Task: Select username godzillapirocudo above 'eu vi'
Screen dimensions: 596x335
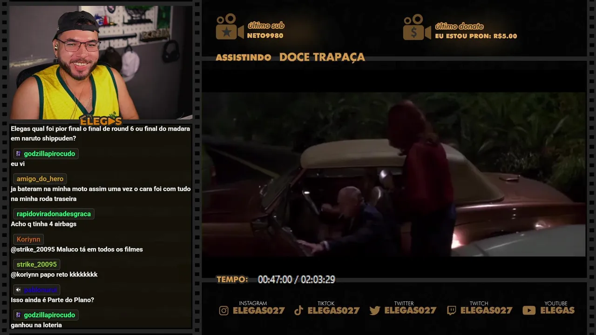Action: click(x=49, y=154)
